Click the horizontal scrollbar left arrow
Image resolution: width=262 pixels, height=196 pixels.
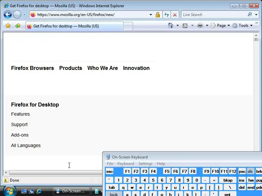point(6,173)
